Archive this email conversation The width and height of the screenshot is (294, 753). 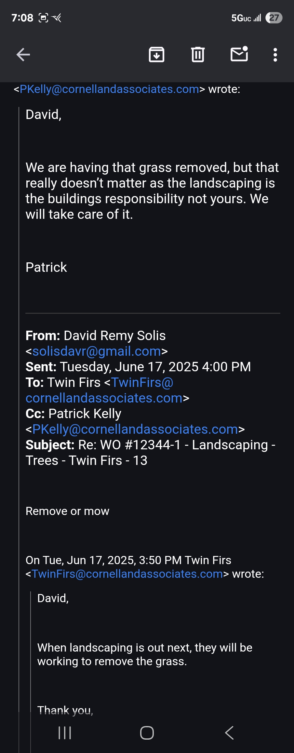point(156,55)
